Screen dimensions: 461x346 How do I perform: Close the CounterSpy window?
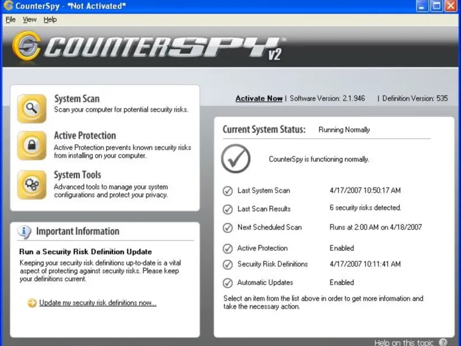click(x=451, y=6)
